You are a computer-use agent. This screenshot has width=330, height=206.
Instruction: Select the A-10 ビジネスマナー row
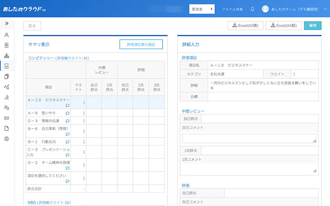point(95,102)
